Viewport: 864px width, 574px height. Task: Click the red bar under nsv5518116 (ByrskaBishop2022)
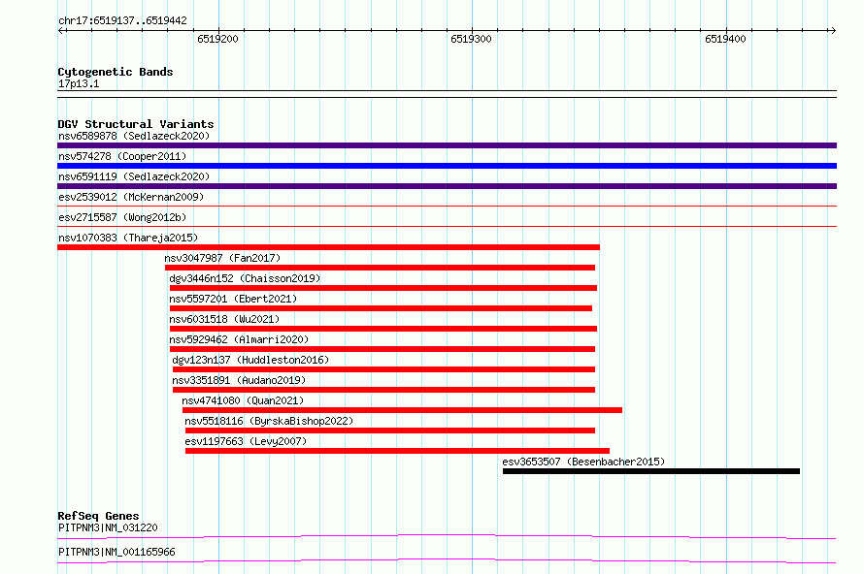tap(390, 430)
